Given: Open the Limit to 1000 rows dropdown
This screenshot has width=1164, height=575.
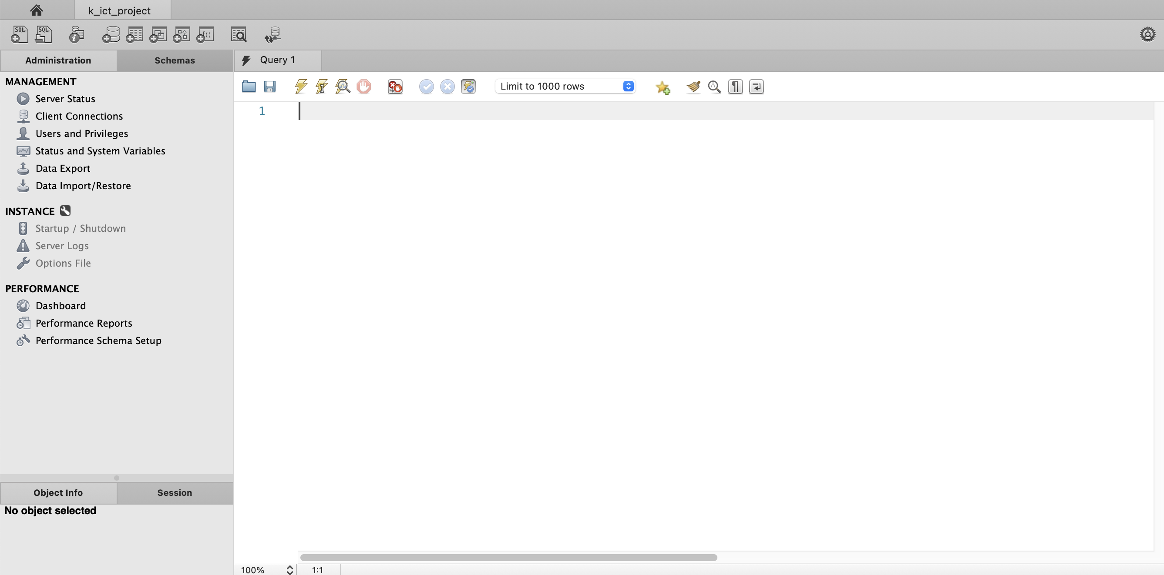Looking at the screenshot, I should (565, 86).
